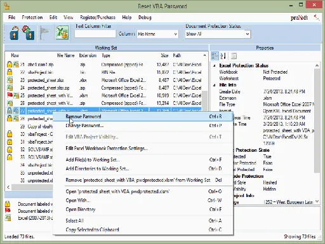325x244 pixels.
Task: Click the padlock icon on row 30
Action: pyautogui.click(x=10, y=134)
